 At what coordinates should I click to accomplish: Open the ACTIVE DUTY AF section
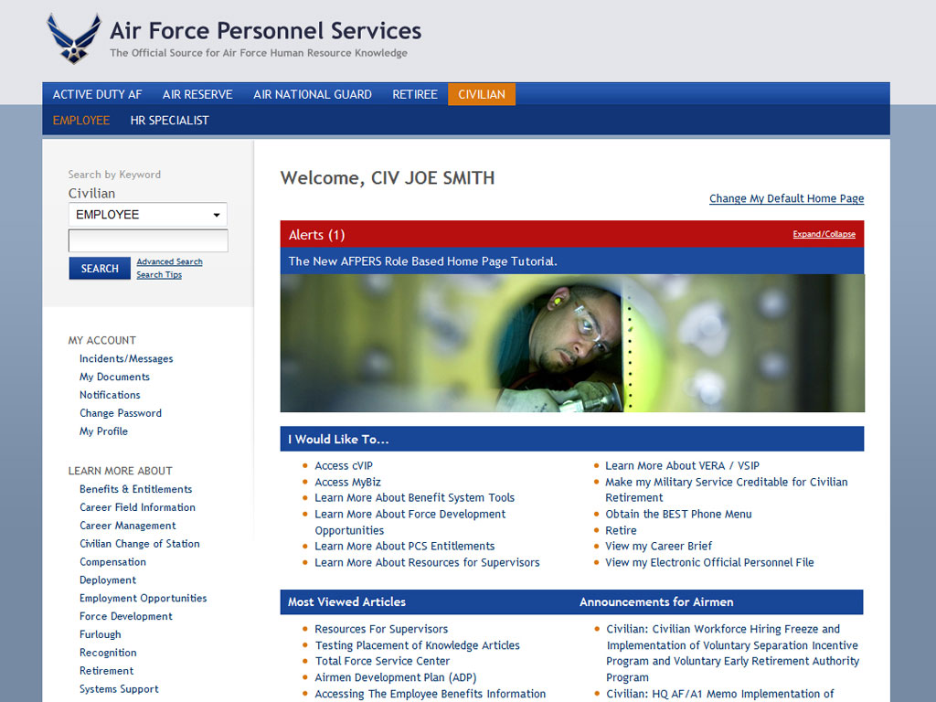[97, 94]
